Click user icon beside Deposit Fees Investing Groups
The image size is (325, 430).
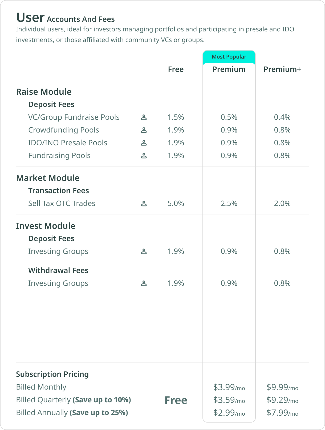(144, 251)
